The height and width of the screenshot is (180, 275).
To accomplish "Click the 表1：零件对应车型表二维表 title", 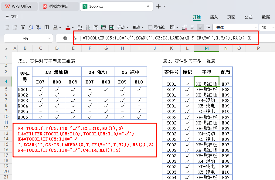I will pos(47,61).
